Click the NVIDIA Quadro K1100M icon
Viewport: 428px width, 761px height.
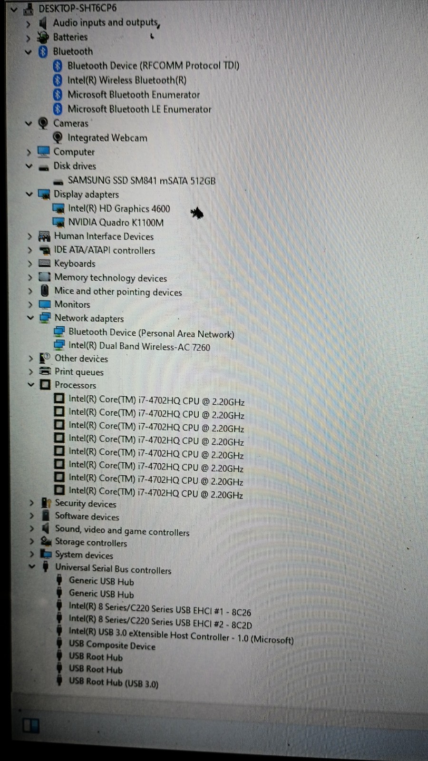pos(58,222)
